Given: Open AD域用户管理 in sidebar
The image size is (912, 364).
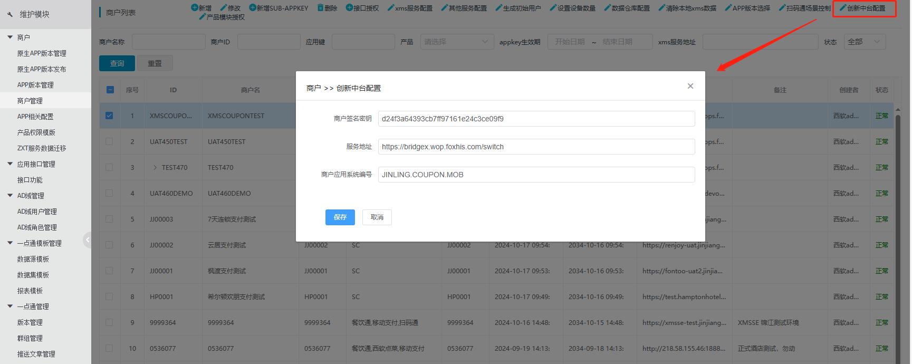Looking at the screenshot, I should point(37,212).
